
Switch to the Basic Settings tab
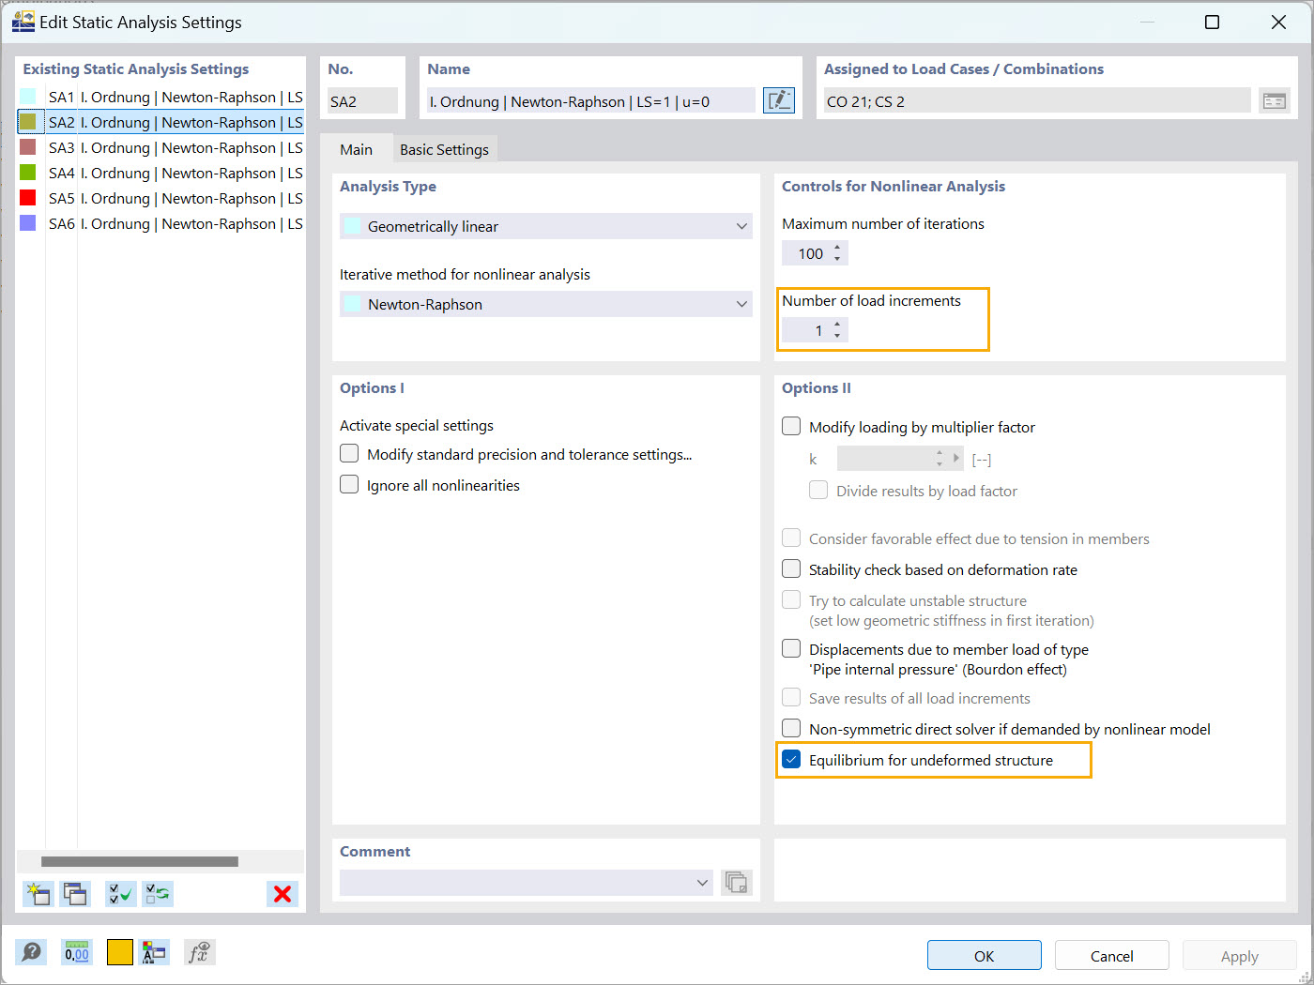coord(445,148)
